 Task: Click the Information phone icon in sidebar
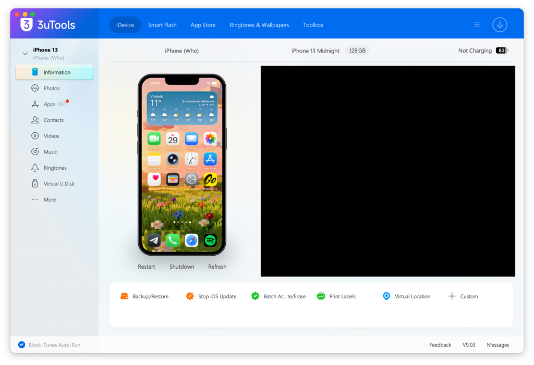pyautogui.click(x=35, y=72)
